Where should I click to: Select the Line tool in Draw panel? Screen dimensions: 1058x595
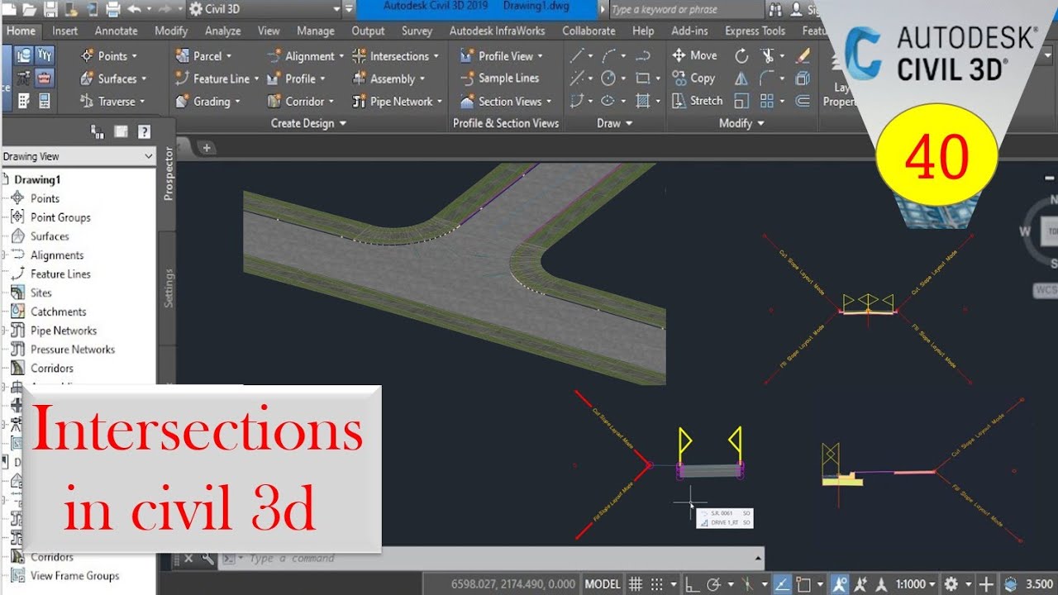577,55
